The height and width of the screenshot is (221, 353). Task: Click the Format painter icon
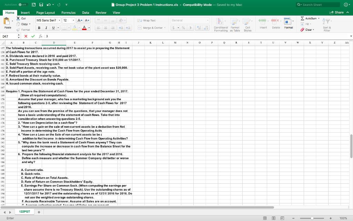tap(18, 30)
